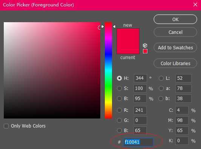Click the OK button
201x149 pixels.
pyautogui.click(x=175, y=19)
